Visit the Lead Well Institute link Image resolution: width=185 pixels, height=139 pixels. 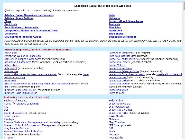tap(119, 56)
